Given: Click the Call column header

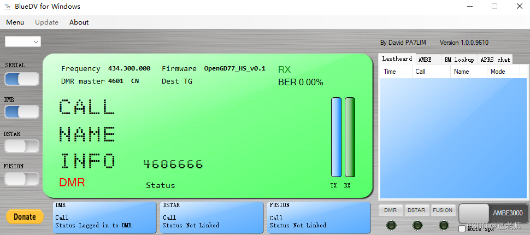Looking at the screenshot, I should 431,72.
